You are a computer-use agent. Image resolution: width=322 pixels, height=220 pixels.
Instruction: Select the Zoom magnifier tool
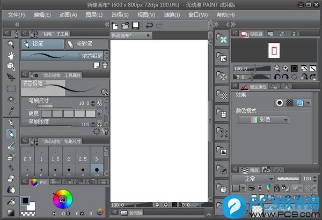tap(11, 44)
